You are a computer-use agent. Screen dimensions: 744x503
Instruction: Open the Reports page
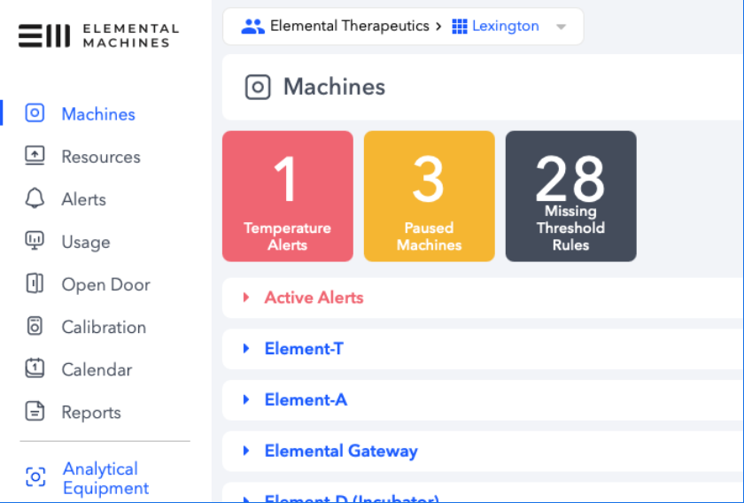click(x=91, y=413)
